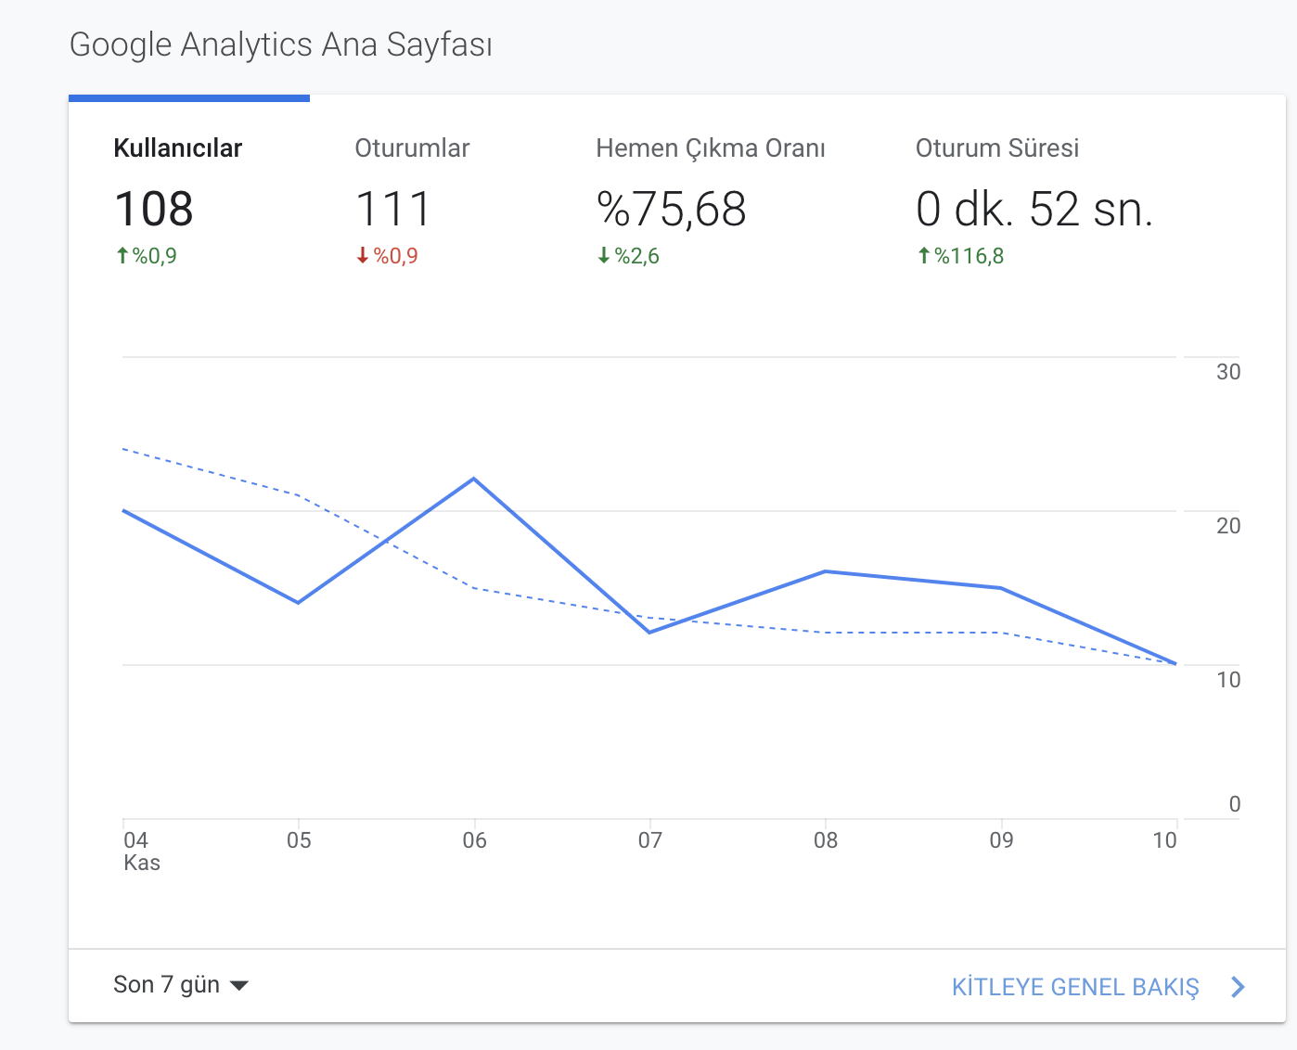Open the Son 7 gün date range dropdown
Screen dimensions: 1297x1050
click(181, 985)
